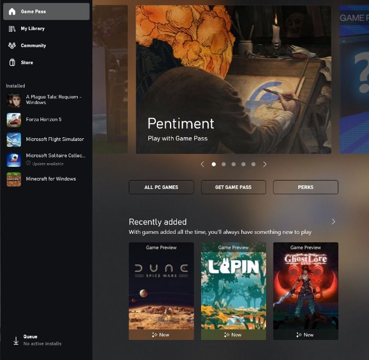The image size is (369, 360).
Task: Advance the carousel with the right chevron
Action: pos(265,164)
